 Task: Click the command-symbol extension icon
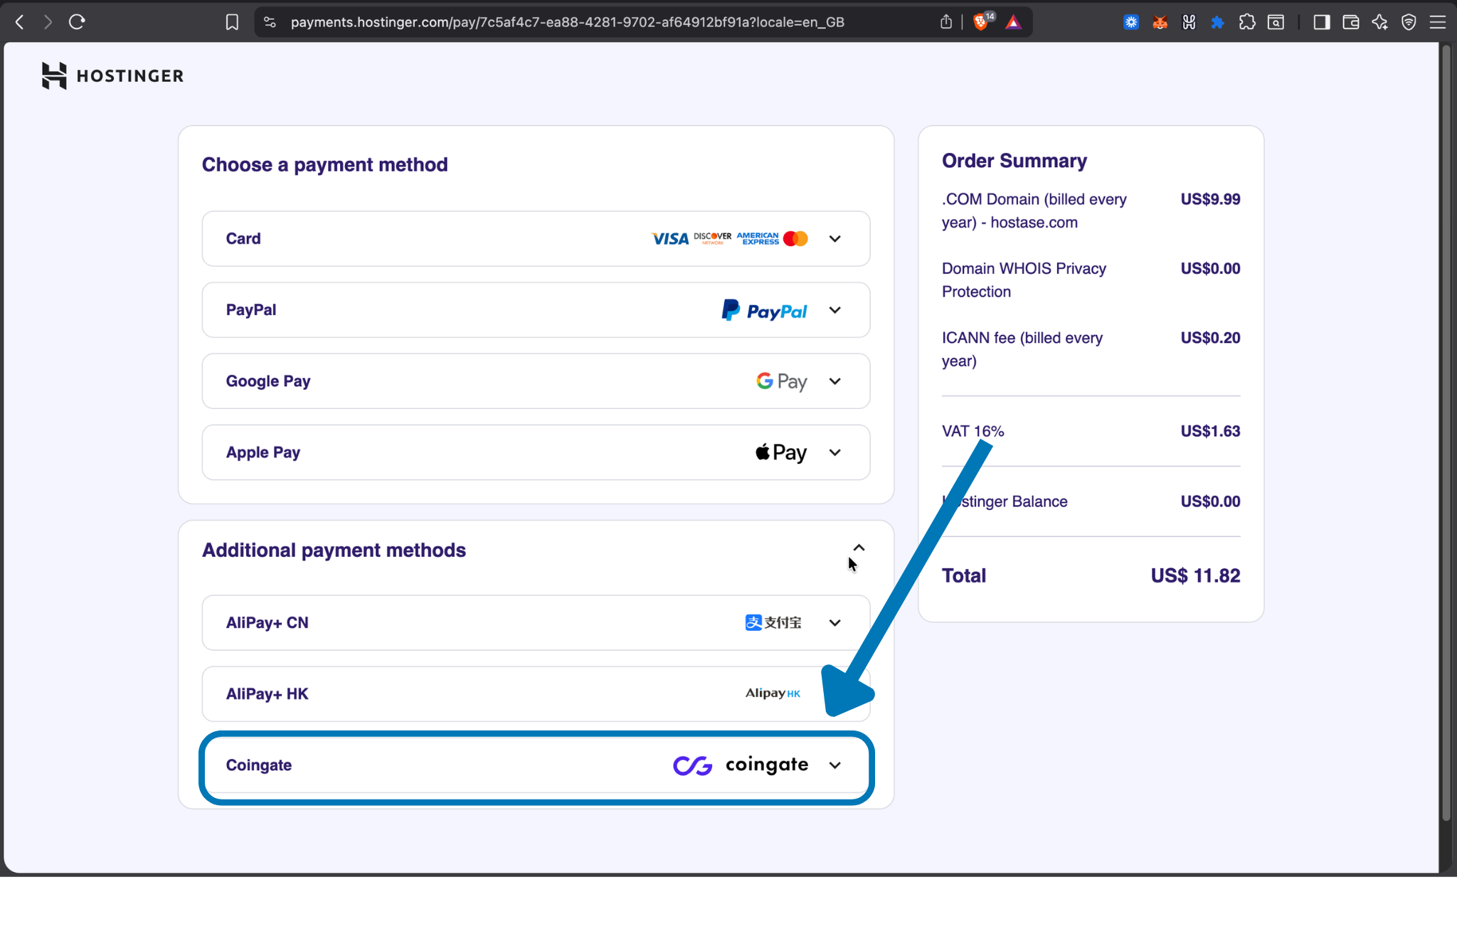pos(1189,22)
